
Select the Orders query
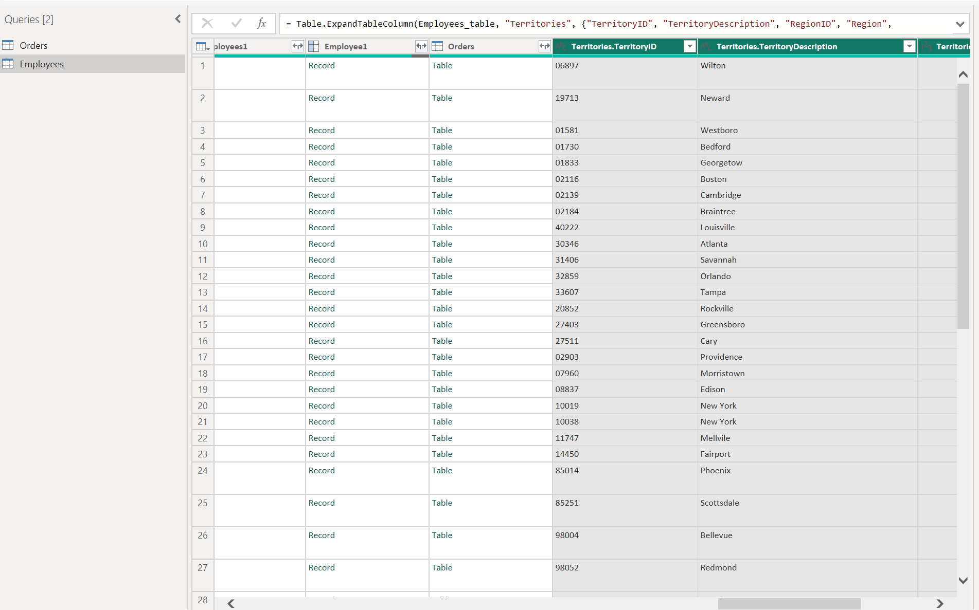(x=33, y=45)
